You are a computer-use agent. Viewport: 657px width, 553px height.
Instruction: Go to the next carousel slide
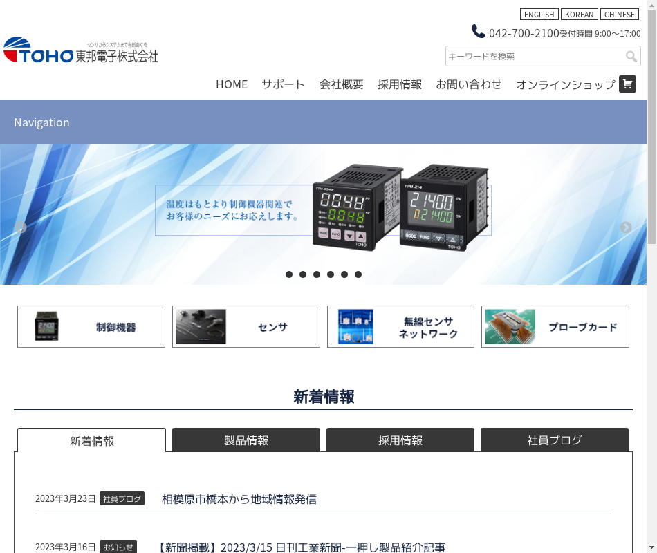point(626,227)
